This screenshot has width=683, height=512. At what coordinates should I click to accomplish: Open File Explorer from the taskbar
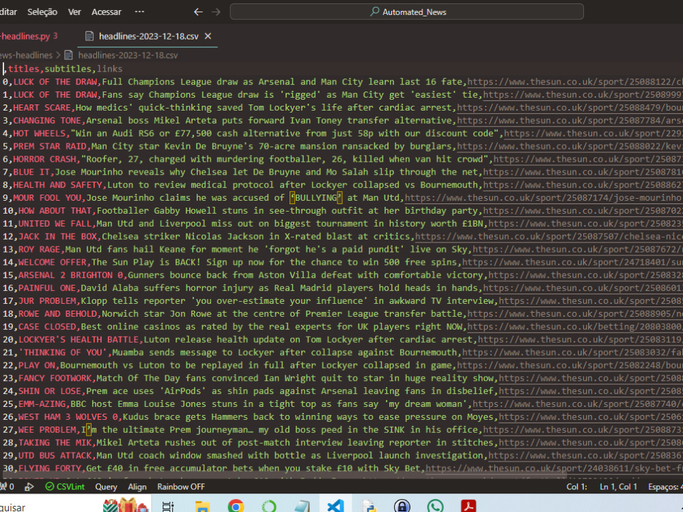(x=202, y=507)
